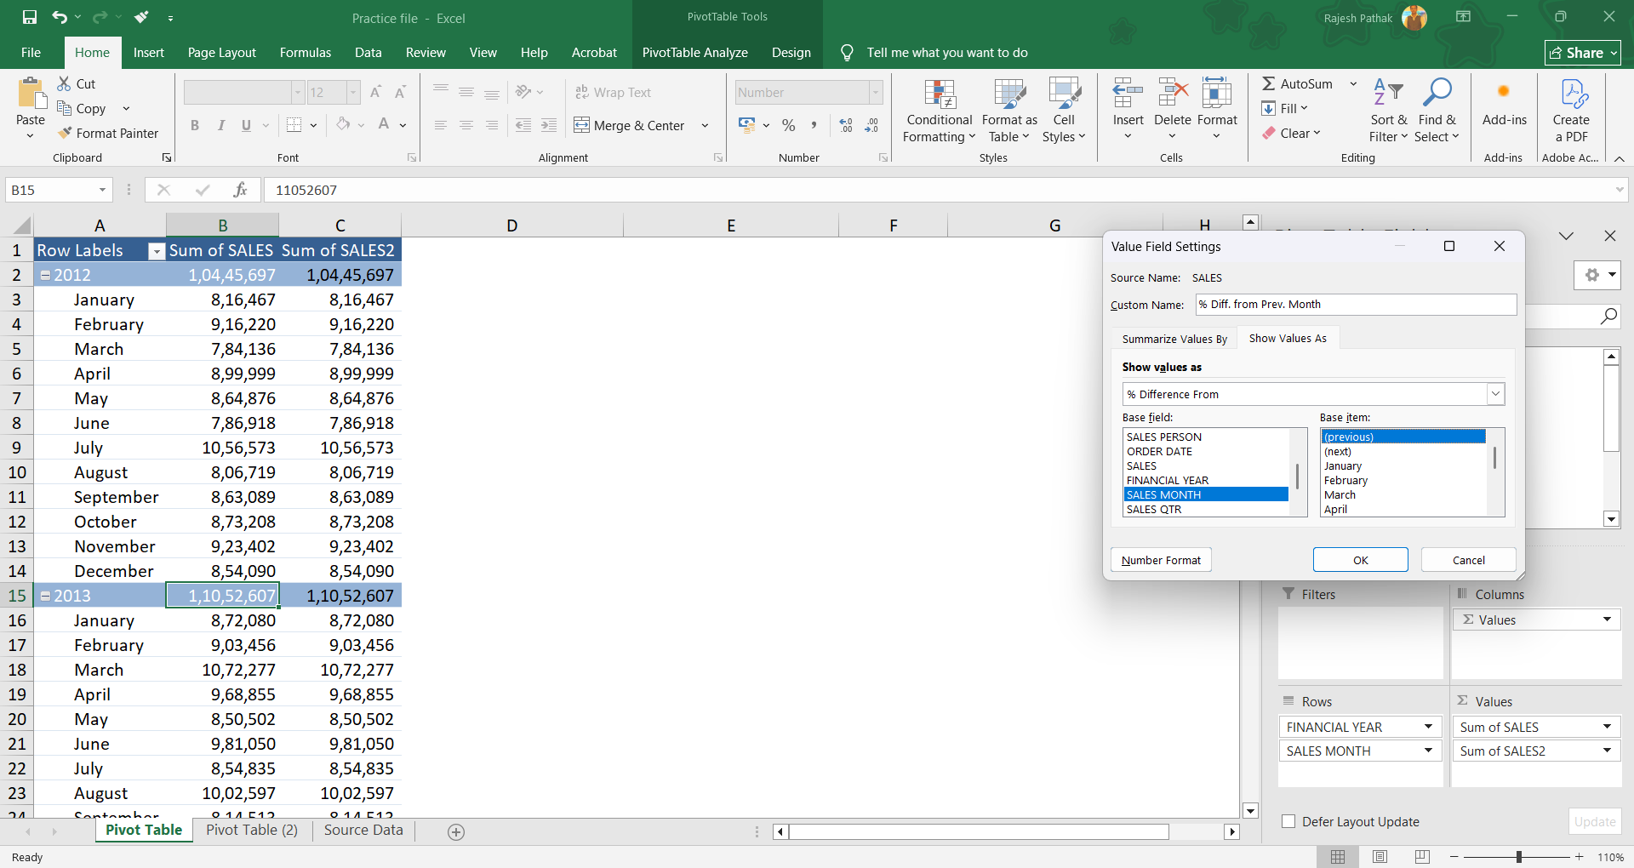1634x868 pixels.
Task: Collapse the 2013 year group
Action: click(46, 597)
